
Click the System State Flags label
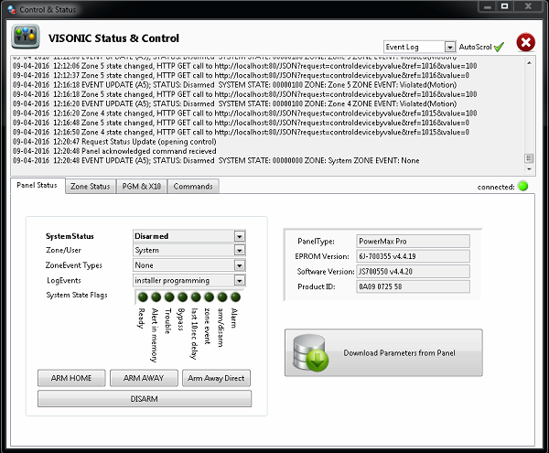(77, 295)
